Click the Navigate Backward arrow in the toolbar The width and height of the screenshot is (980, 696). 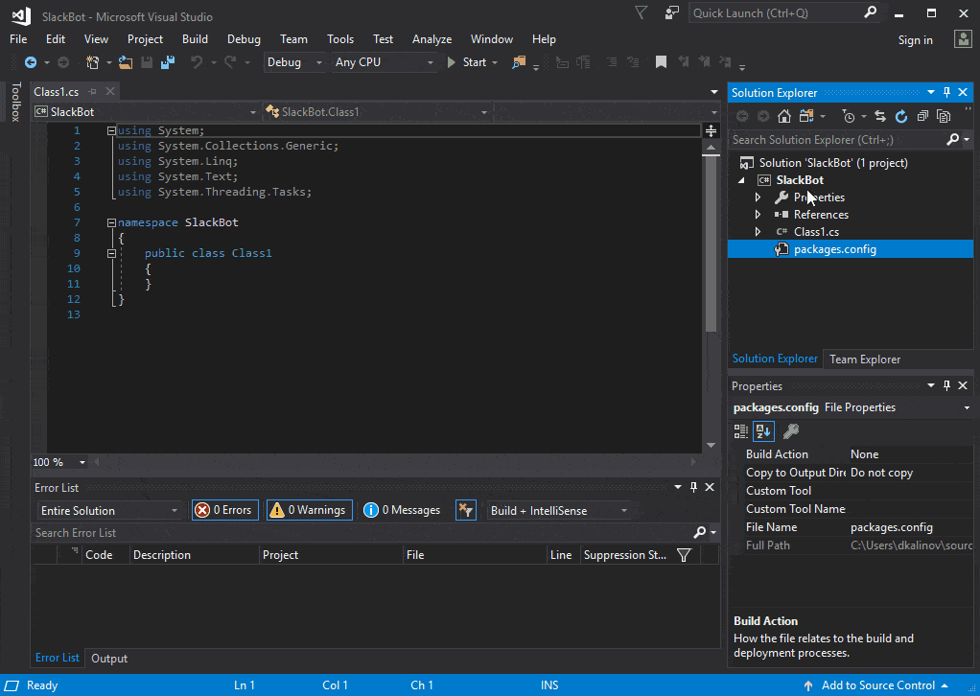point(30,62)
